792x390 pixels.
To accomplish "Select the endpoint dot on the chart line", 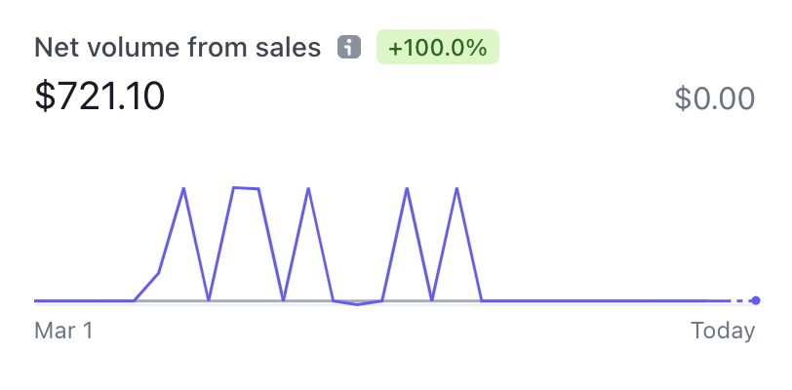I will tap(756, 300).
